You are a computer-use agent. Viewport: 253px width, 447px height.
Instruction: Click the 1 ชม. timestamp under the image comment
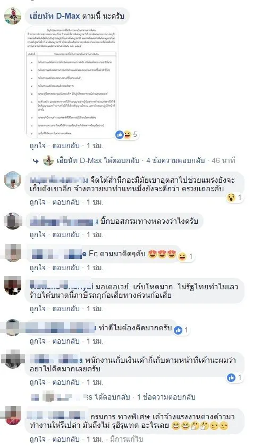tap(95, 146)
